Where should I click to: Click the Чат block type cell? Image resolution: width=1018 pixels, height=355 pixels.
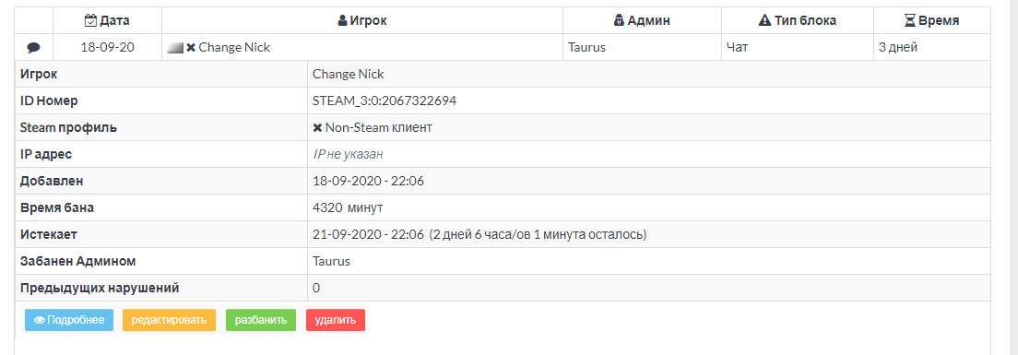coord(798,47)
